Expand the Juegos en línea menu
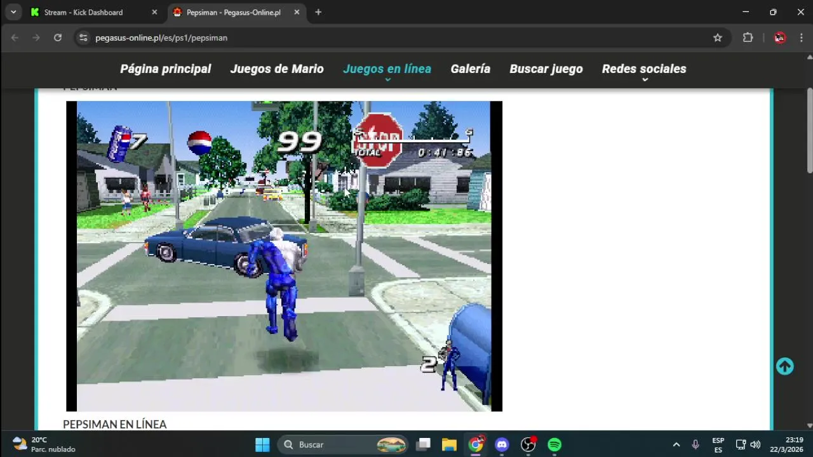813x457 pixels. pyautogui.click(x=387, y=69)
